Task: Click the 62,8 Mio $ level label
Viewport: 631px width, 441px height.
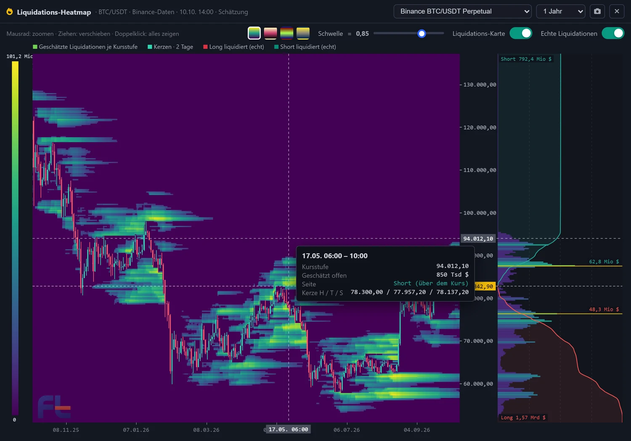Action: [604, 262]
